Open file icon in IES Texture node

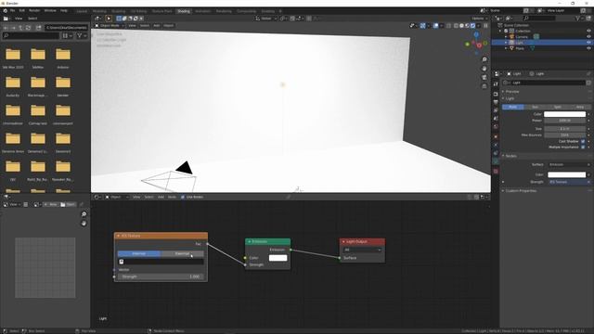(x=122, y=262)
